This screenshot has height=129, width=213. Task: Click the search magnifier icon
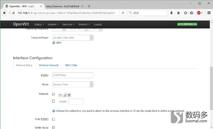[130, 13]
